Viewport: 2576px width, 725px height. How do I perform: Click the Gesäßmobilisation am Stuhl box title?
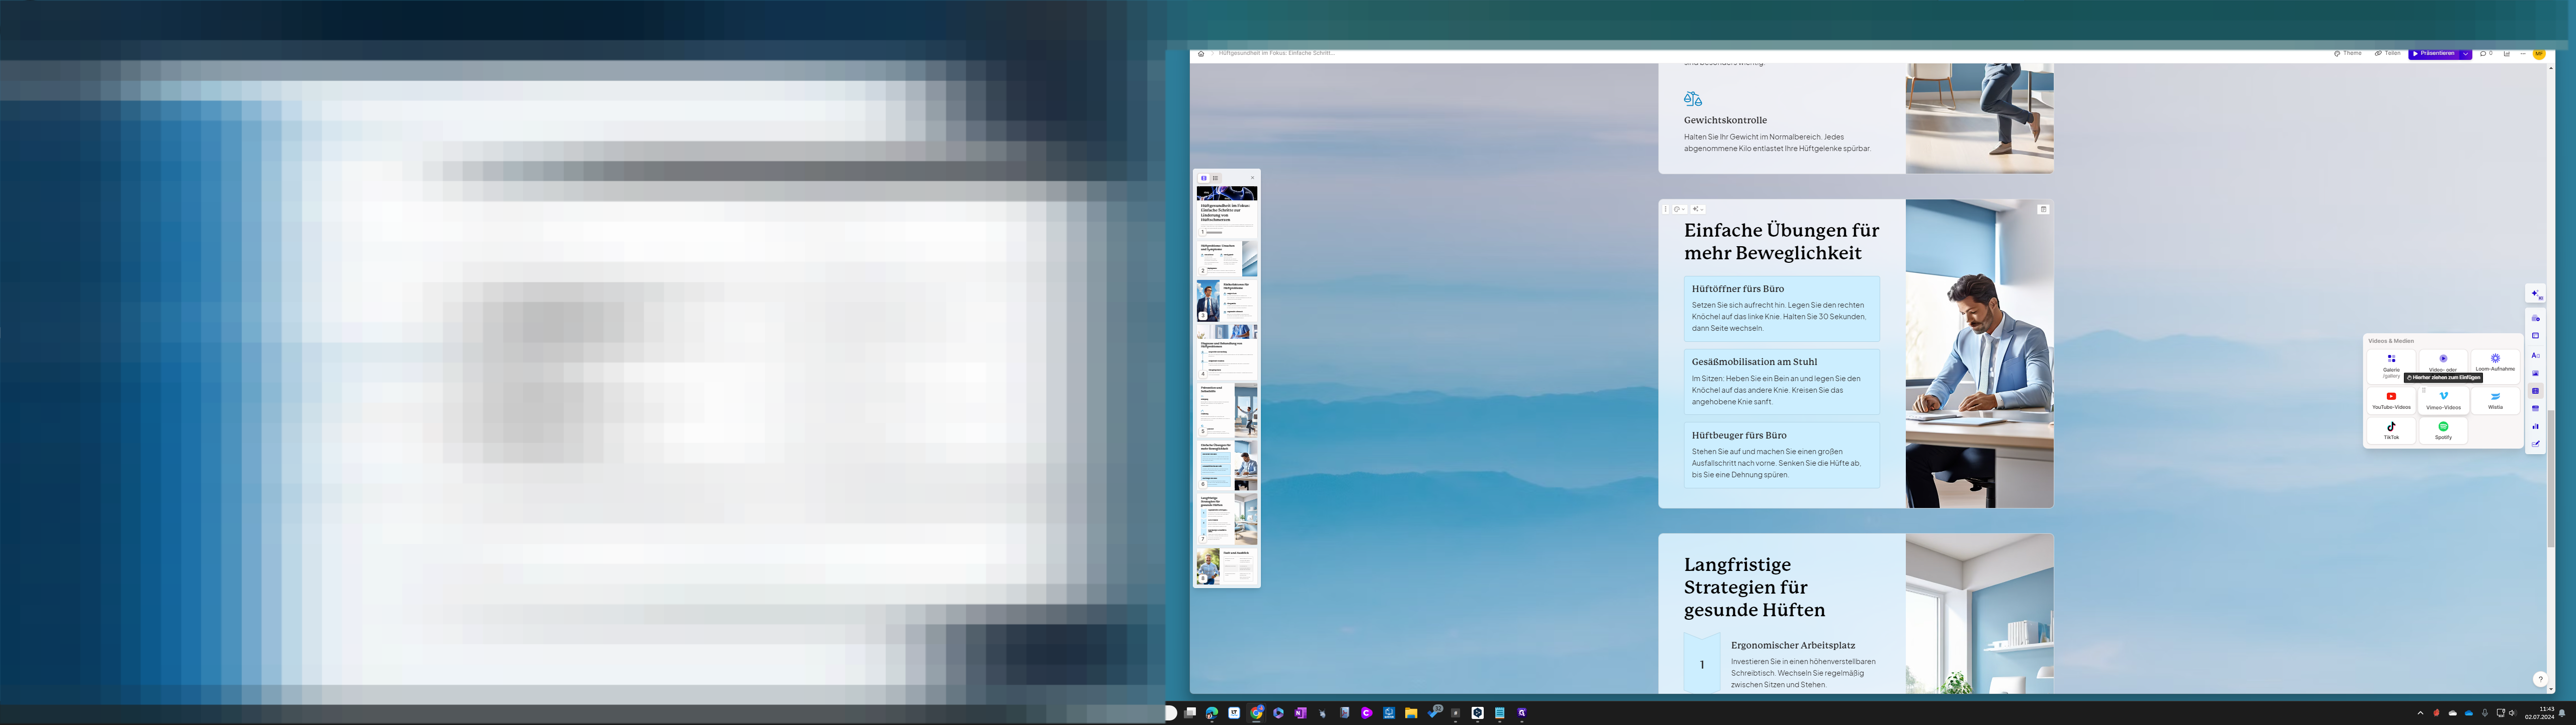(x=1754, y=361)
